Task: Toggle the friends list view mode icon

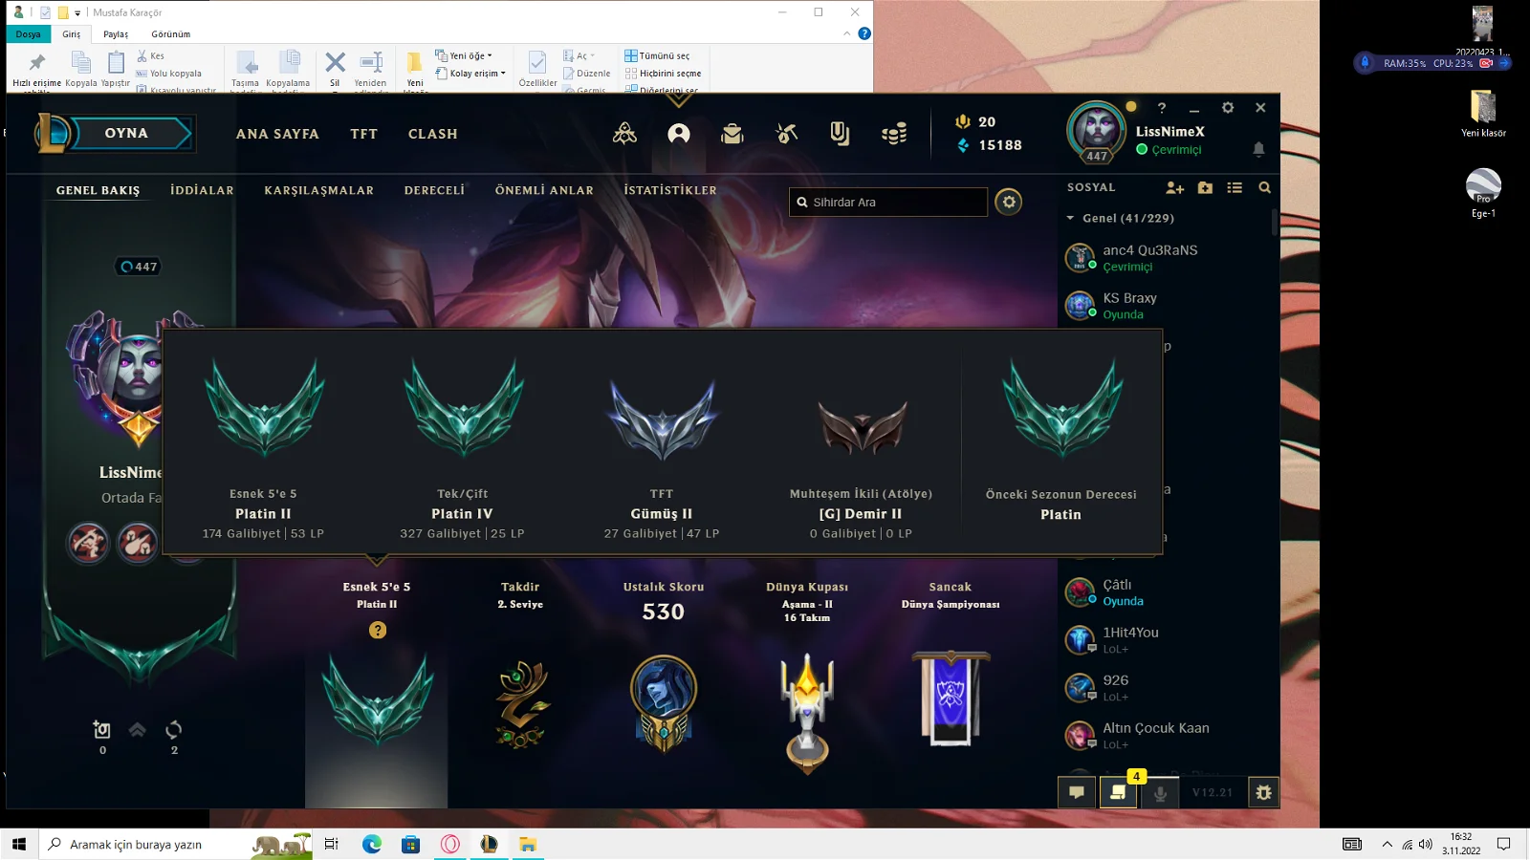Action: point(1235,188)
